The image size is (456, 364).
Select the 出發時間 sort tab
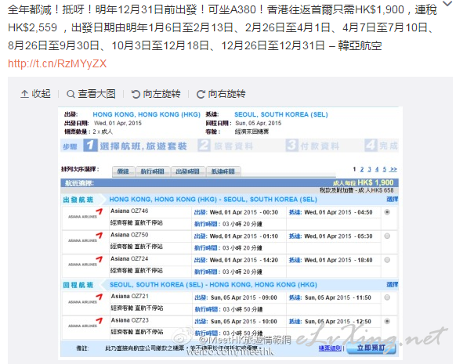tap(188, 171)
